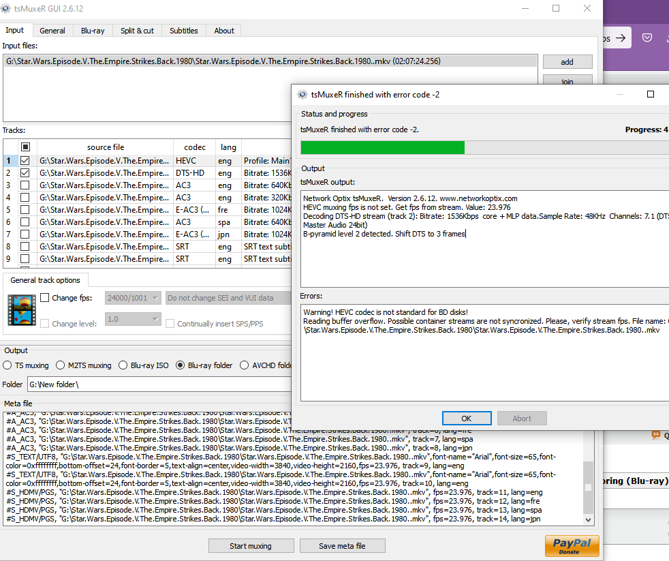Viewport: 669px width, 561px height.
Task: Click the error dialog's tsMuxeR icon
Action: click(302, 94)
